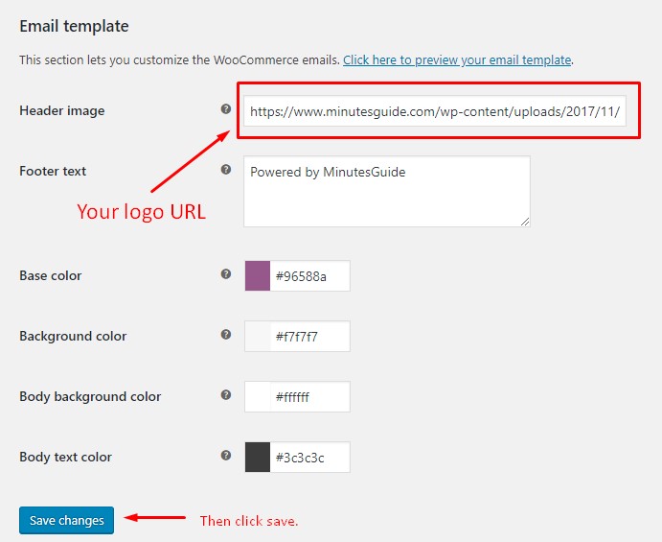This screenshot has width=662, height=542.
Task: Click the #f7f7f7 hex value field
Action: point(309,336)
